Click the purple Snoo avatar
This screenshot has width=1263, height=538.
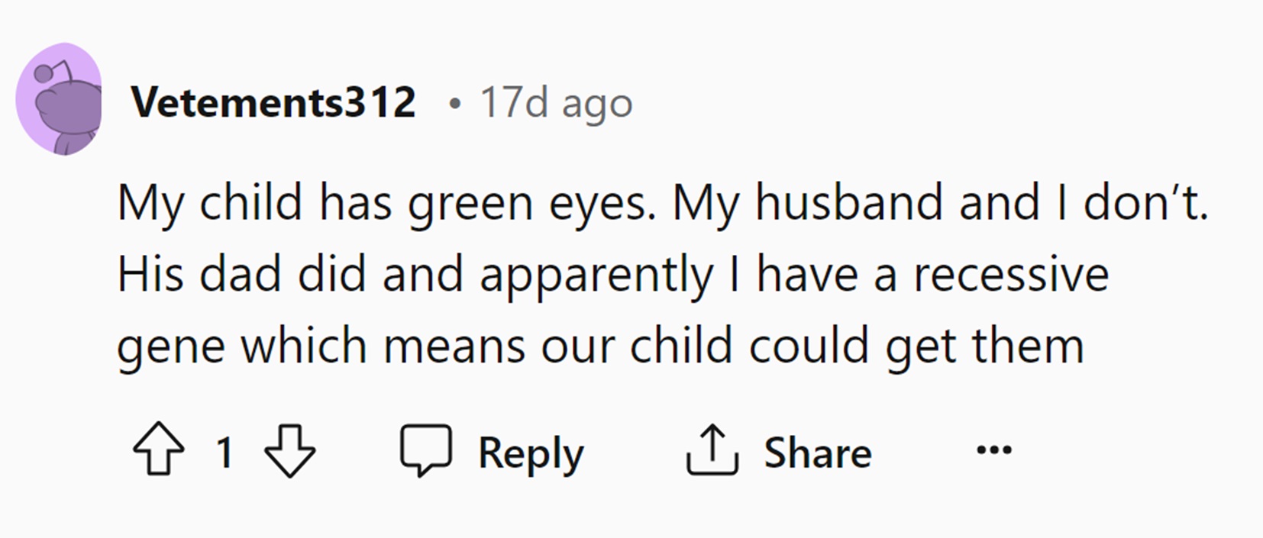(60, 100)
